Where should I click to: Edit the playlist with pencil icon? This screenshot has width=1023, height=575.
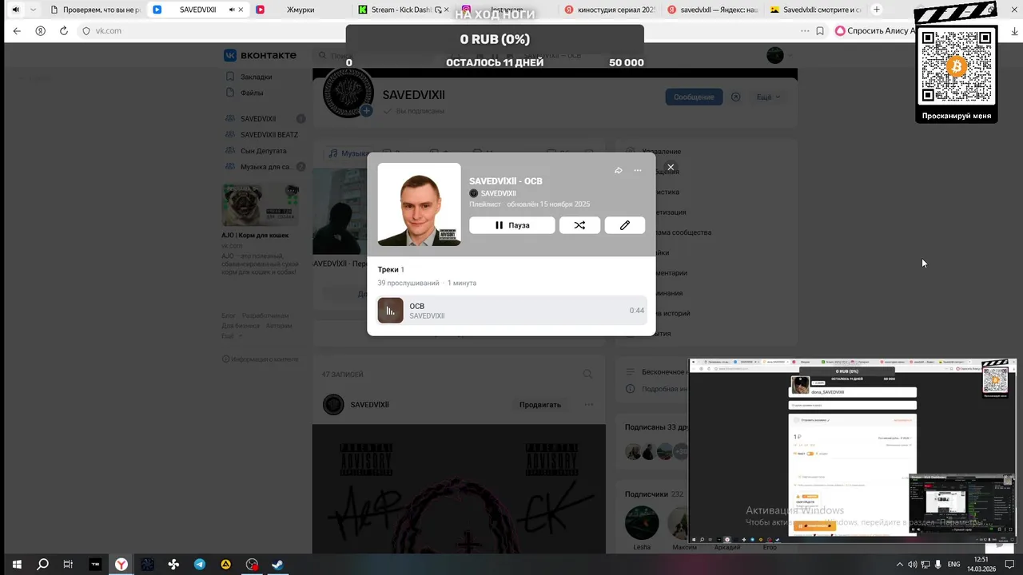pyautogui.click(x=625, y=225)
